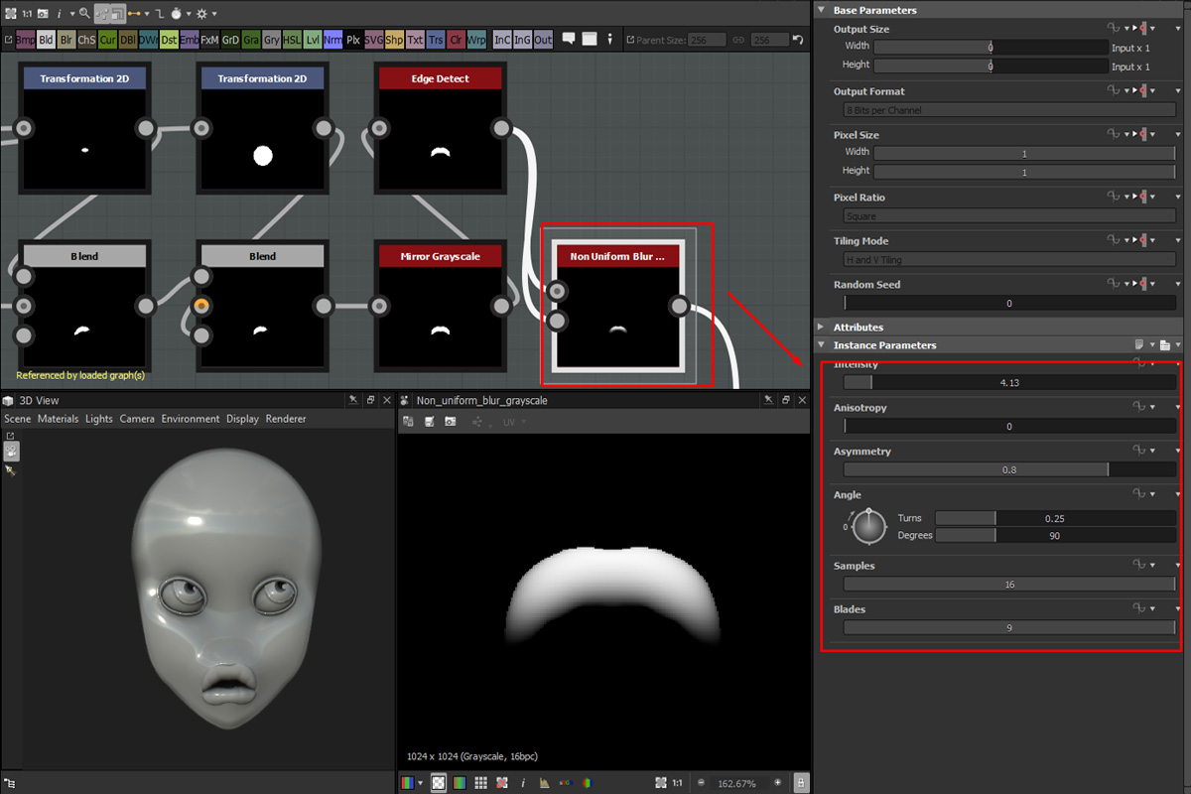Zoom in with the plus button in 2D view
Screen dimensions: 1191x794
pyautogui.click(x=777, y=783)
